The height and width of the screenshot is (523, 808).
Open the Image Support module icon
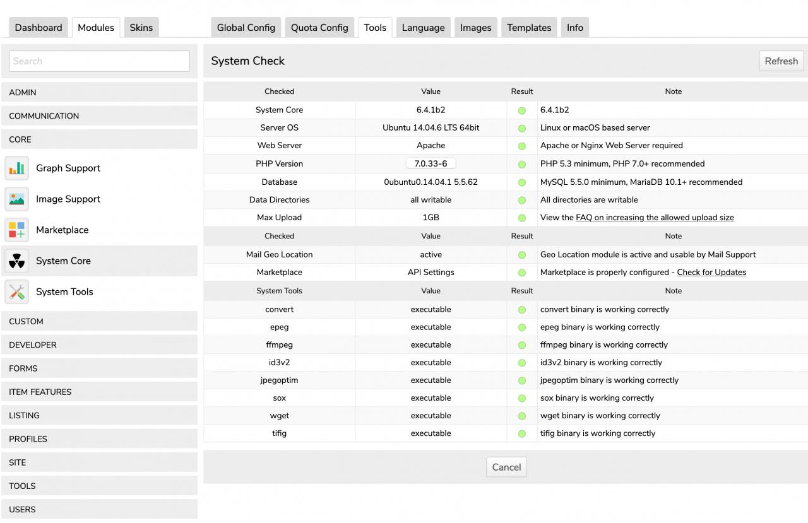[x=16, y=199]
